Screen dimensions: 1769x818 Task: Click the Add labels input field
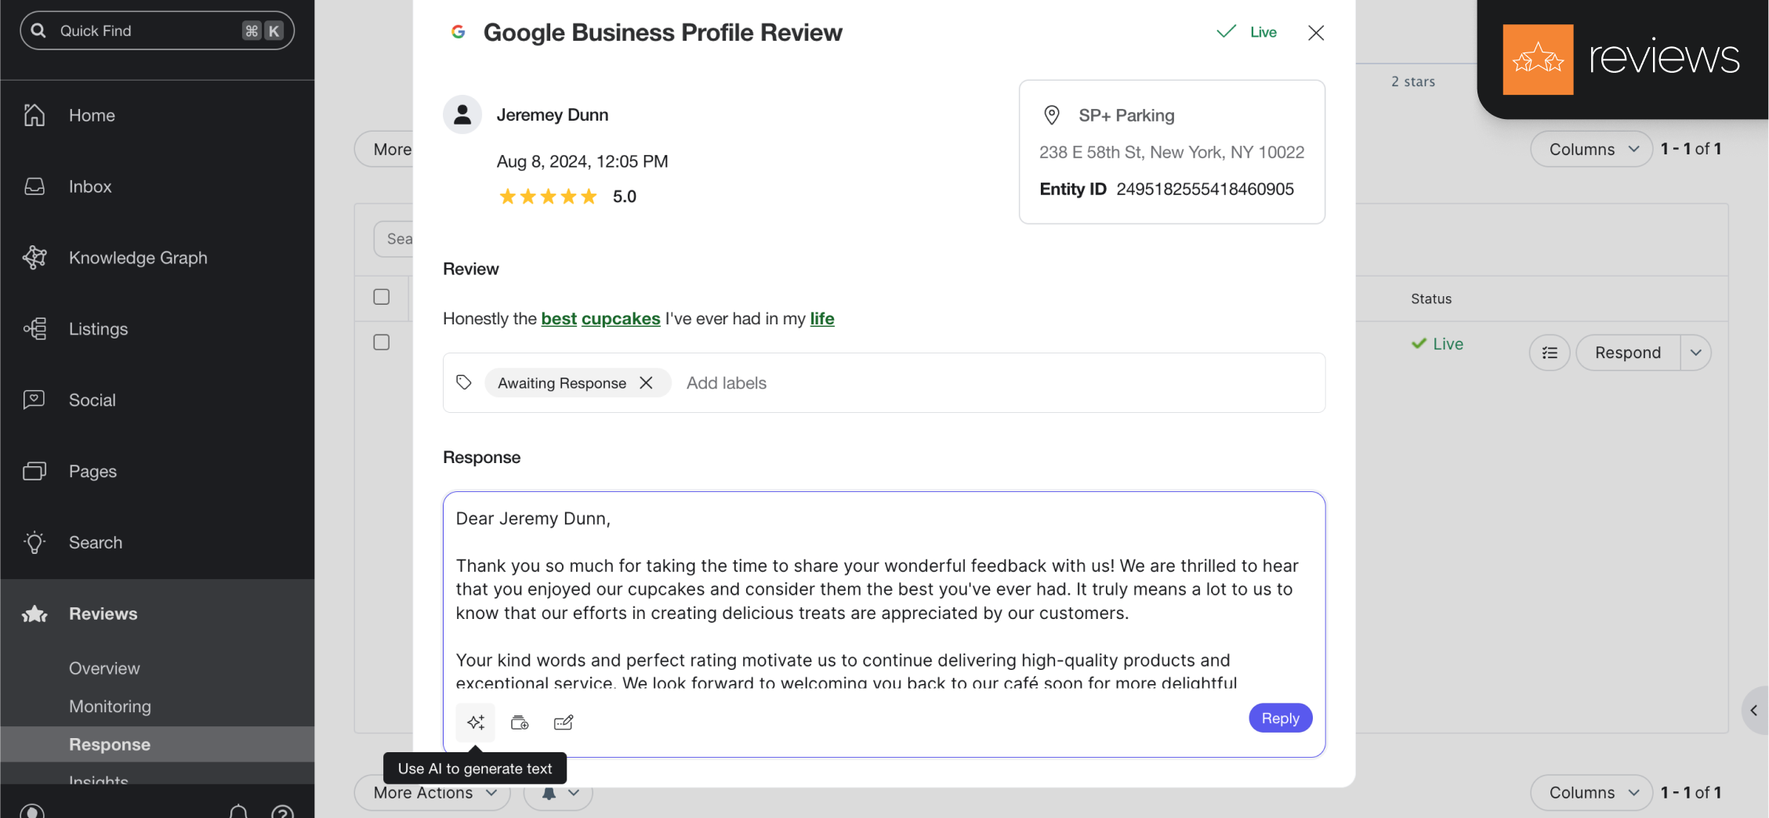pos(727,382)
